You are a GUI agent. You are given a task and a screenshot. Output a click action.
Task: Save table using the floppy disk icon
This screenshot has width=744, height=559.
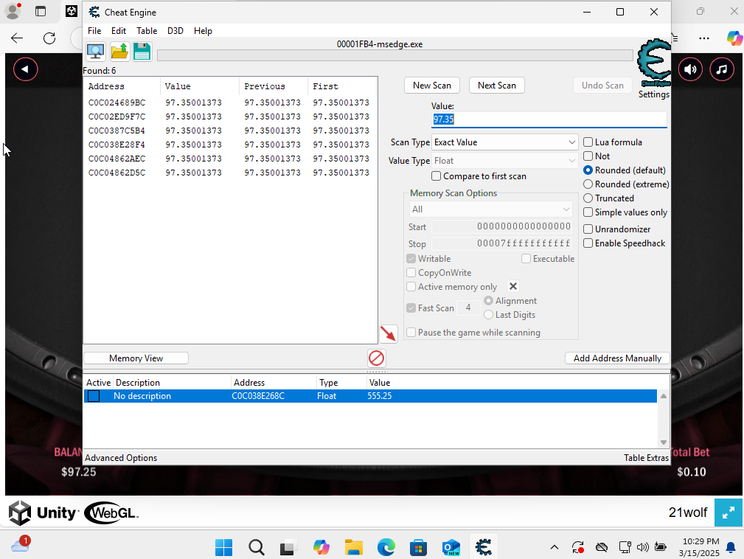(x=142, y=52)
